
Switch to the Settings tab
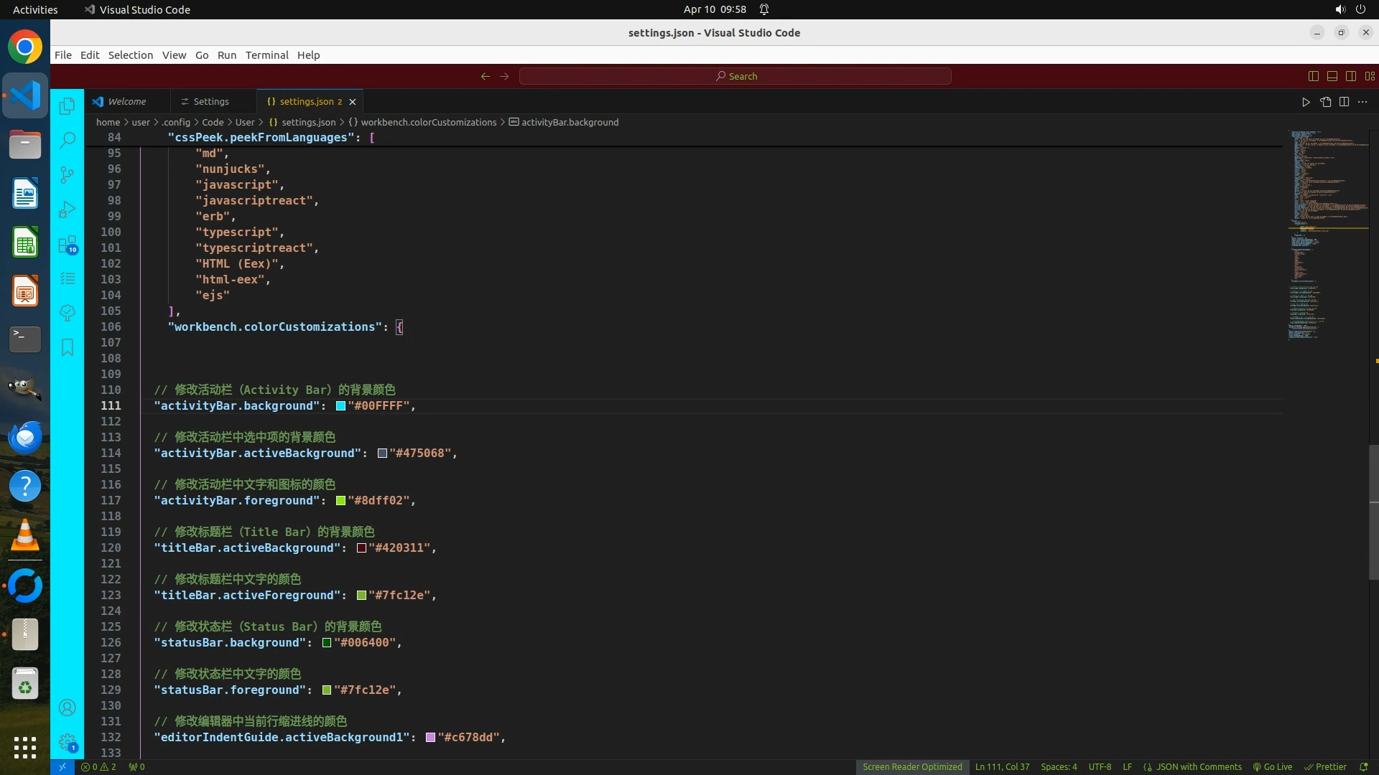[x=210, y=101]
